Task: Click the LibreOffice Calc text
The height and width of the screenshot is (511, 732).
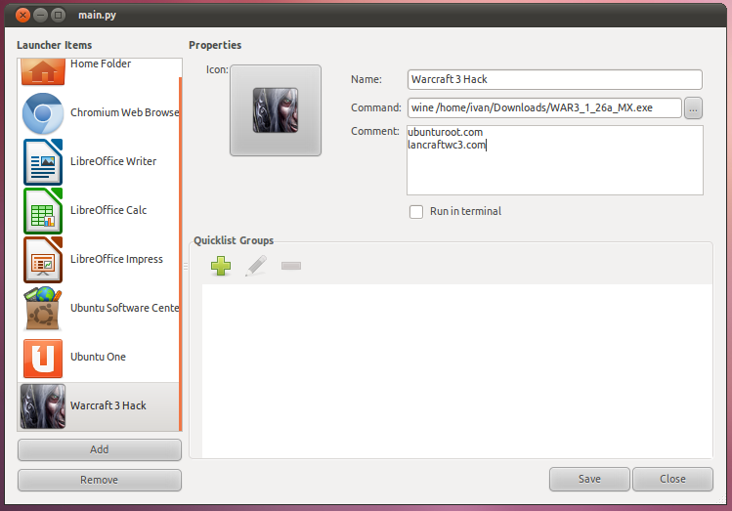Action: (108, 210)
